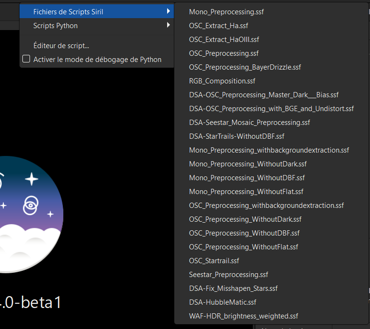Run the OSC_Startrail.ssf script

coord(214,260)
